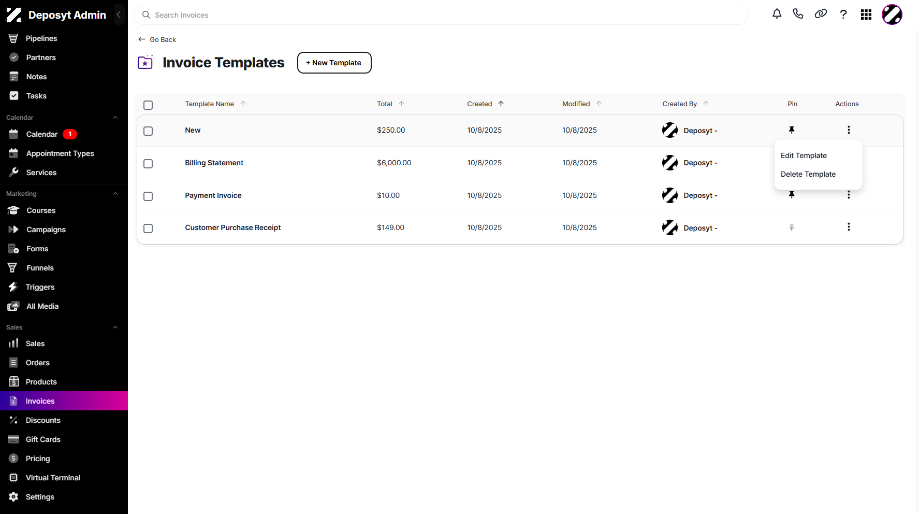Click the Settings gear icon

pyautogui.click(x=14, y=497)
